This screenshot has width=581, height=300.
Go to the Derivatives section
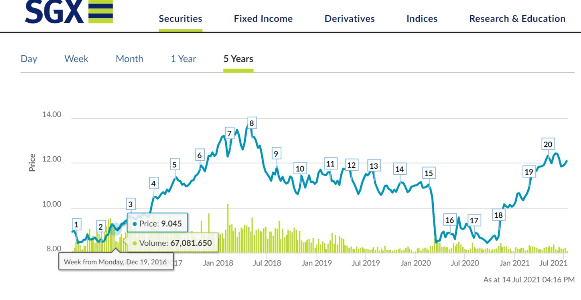pos(349,19)
